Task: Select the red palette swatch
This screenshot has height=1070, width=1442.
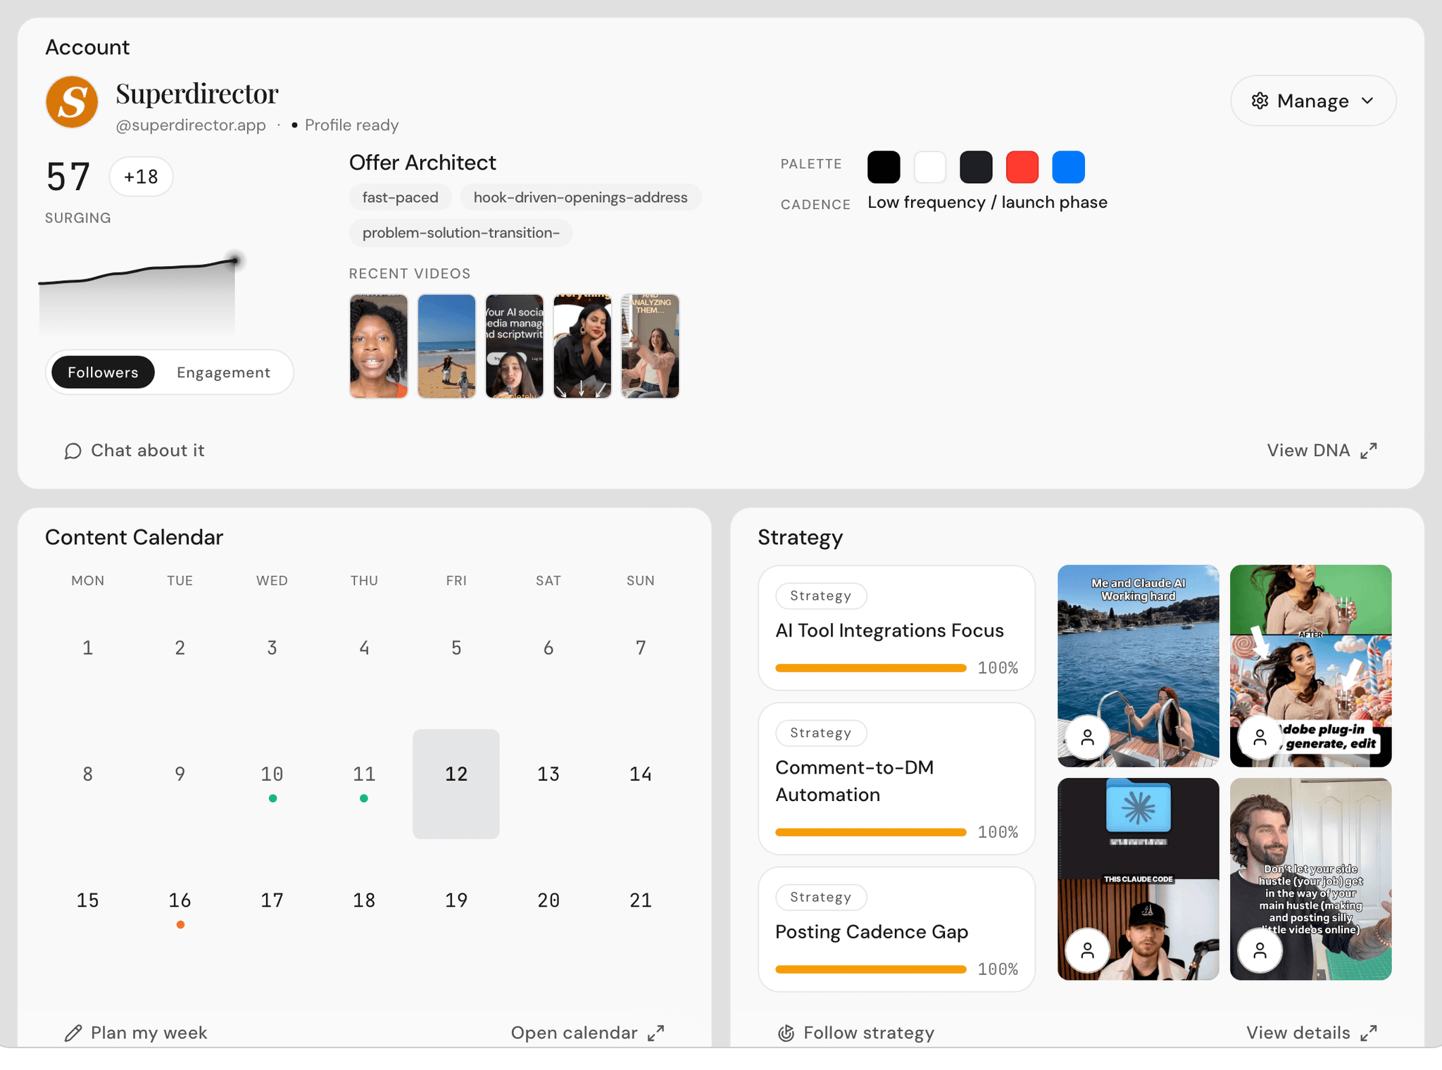Action: point(1022,167)
